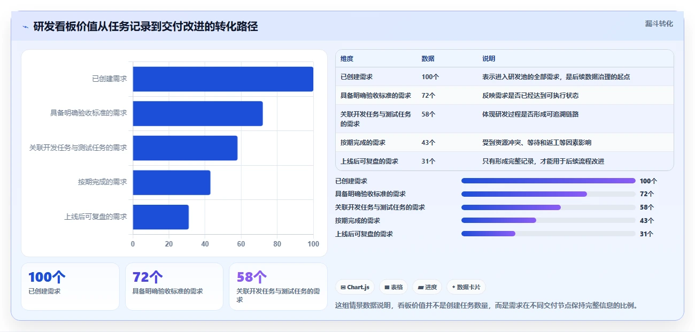Click the 58个 data card

point(278,286)
